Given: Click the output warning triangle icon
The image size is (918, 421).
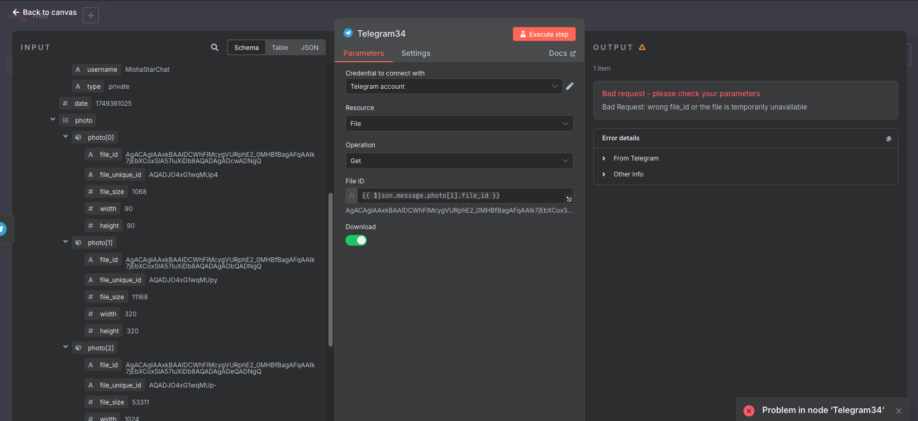Looking at the screenshot, I should (642, 47).
